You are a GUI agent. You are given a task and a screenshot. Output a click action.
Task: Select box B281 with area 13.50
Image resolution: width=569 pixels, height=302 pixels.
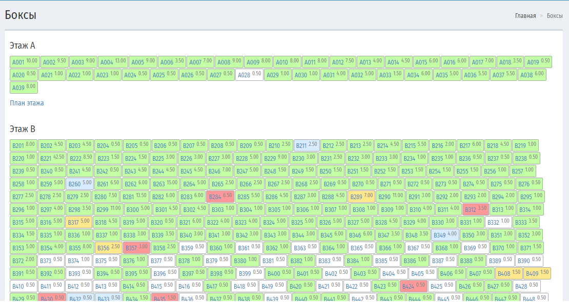click(134, 197)
